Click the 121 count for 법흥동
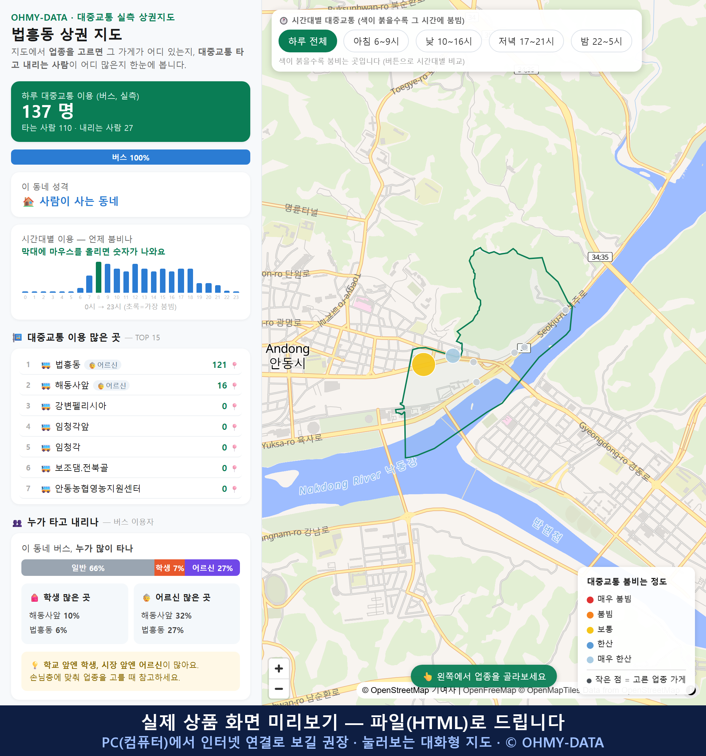This screenshot has height=756, width=706. (x=219, y=365)
